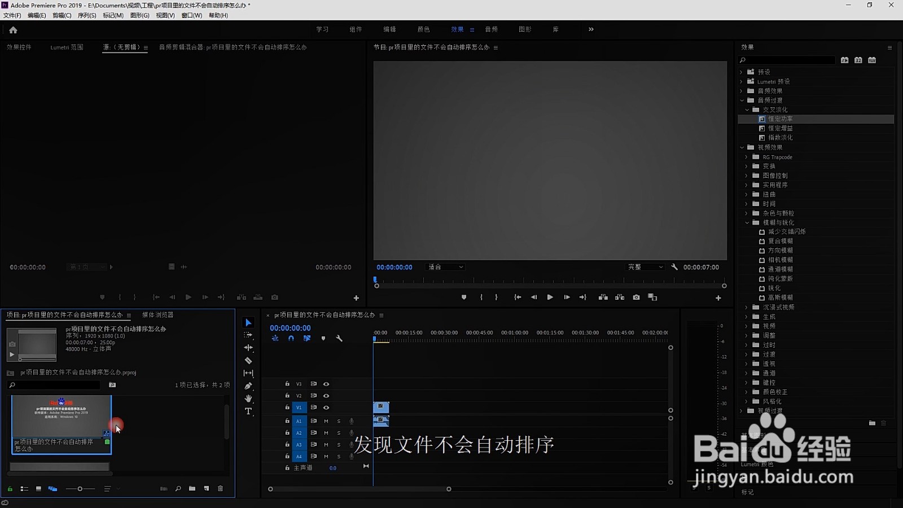
Task: Toggle Linked Selection in timeline
Action: coord(307,339)
